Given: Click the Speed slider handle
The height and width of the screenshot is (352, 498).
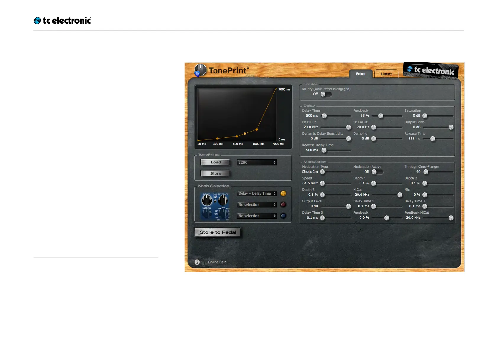Looking at the screenshot, I should point(322,184).
